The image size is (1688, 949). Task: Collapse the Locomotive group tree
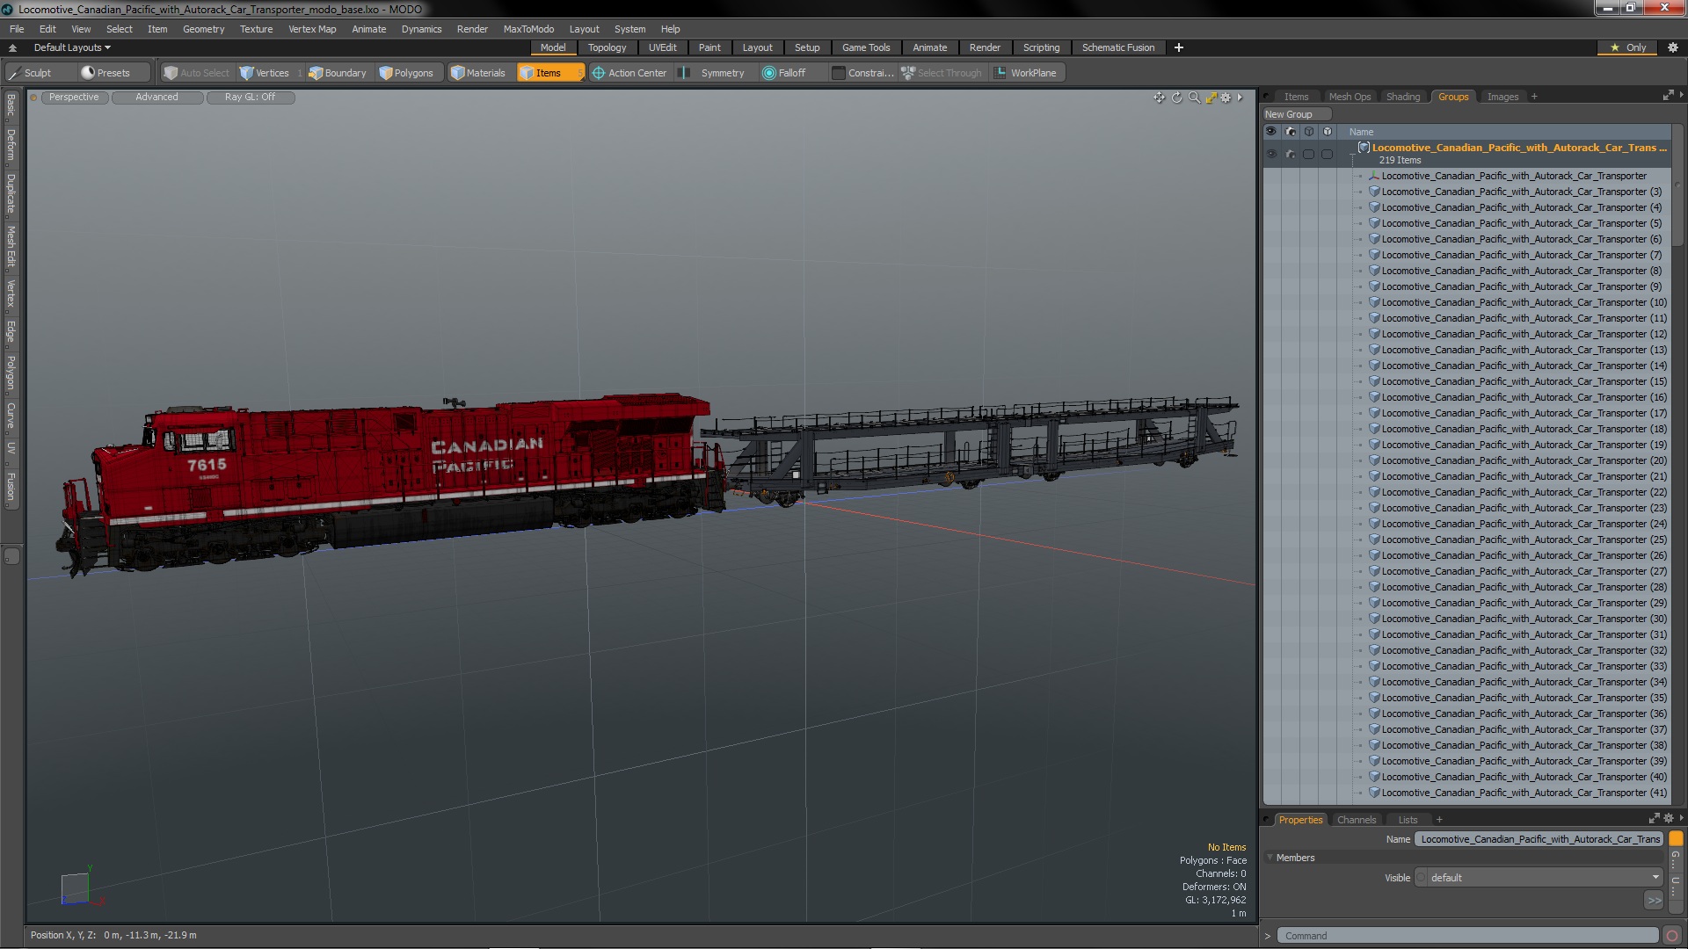click(1352, 155)
